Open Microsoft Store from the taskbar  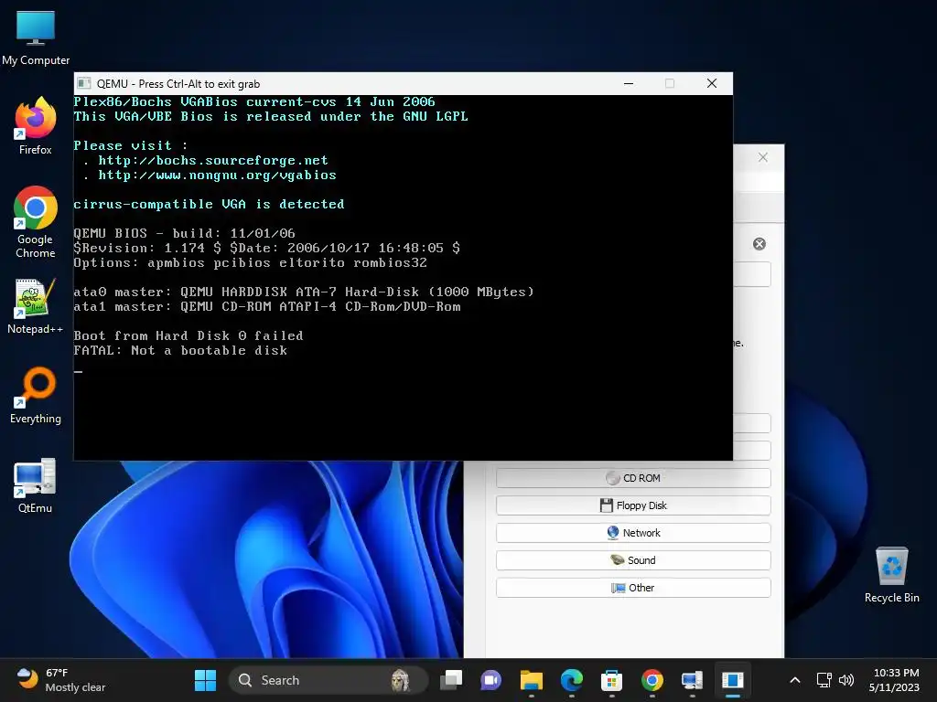click(x=611, y=680)
